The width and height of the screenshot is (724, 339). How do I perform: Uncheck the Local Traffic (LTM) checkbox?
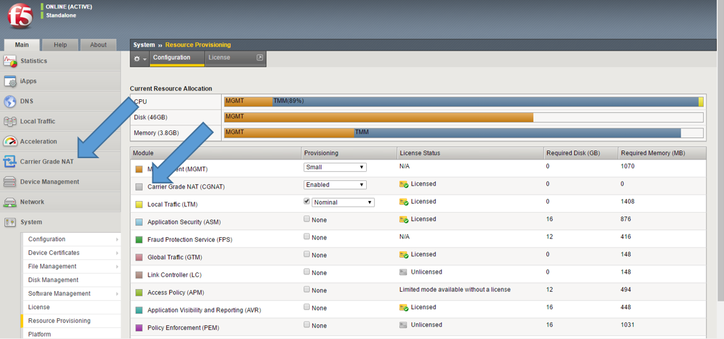(307, 202)
